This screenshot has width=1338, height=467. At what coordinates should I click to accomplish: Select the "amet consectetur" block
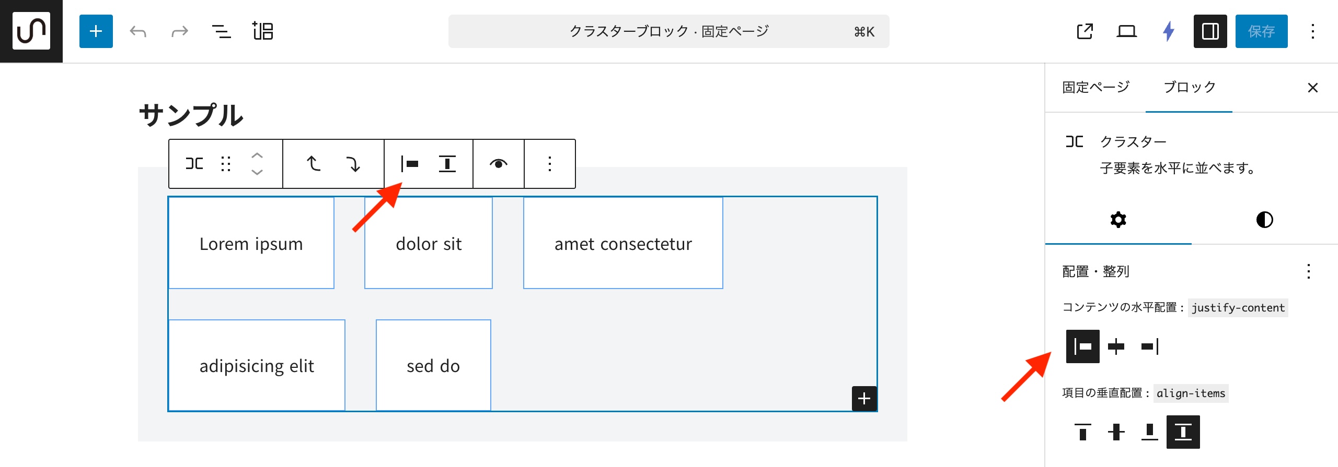tap(623, 243)
